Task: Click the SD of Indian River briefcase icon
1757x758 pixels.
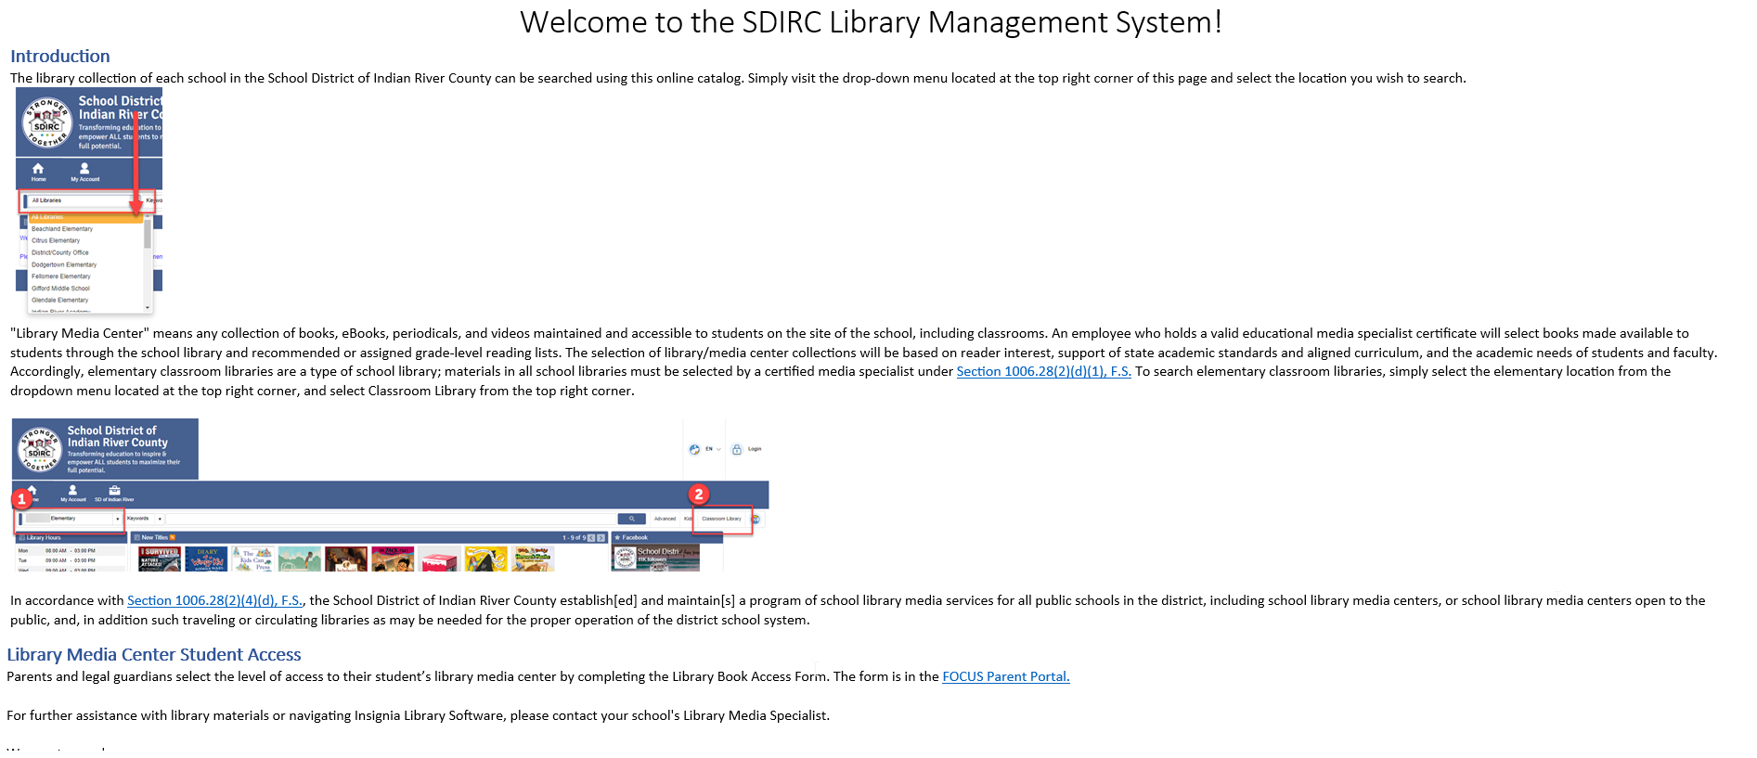Action: coord(114,490)
